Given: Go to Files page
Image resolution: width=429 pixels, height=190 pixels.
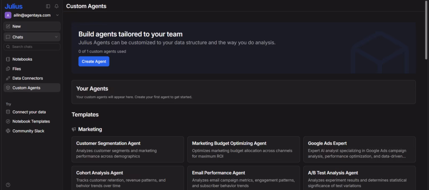Looking at the screenshot, I should click(32, 69).
